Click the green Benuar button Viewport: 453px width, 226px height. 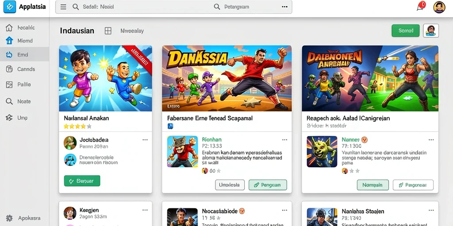click(82, 181)
